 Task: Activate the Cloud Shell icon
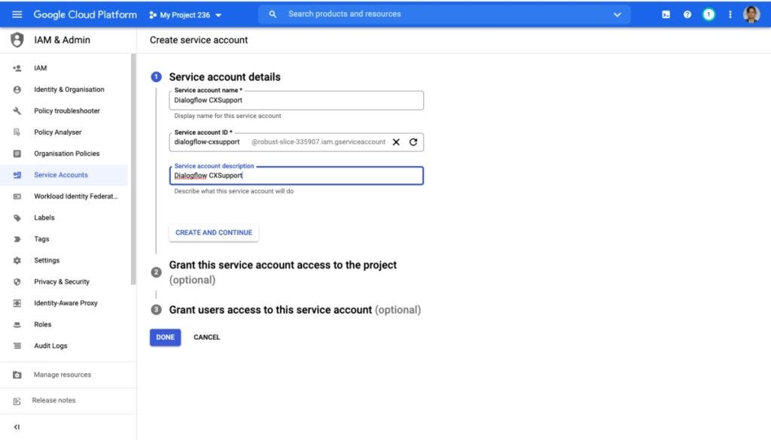click(x=666, y=15)
